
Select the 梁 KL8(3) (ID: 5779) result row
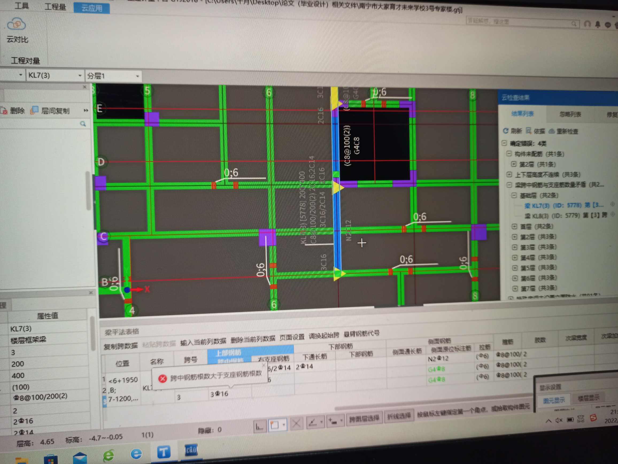(x=566, y=215)
